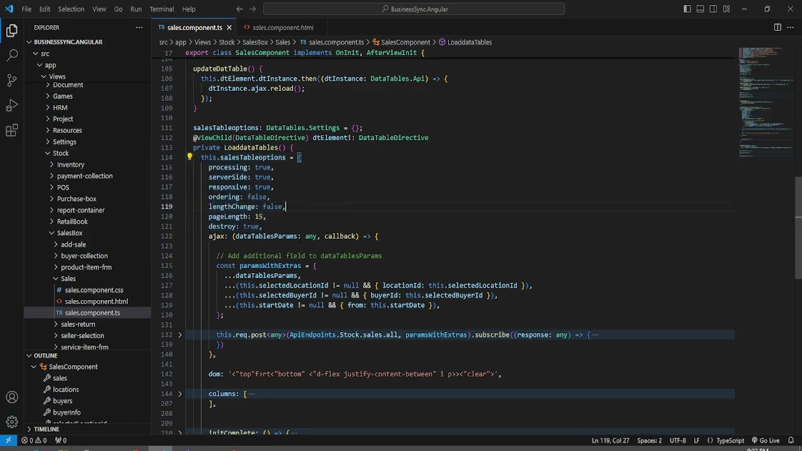Open the payment-collection folder
Screen dimensions: 802x451
(85, 176)
